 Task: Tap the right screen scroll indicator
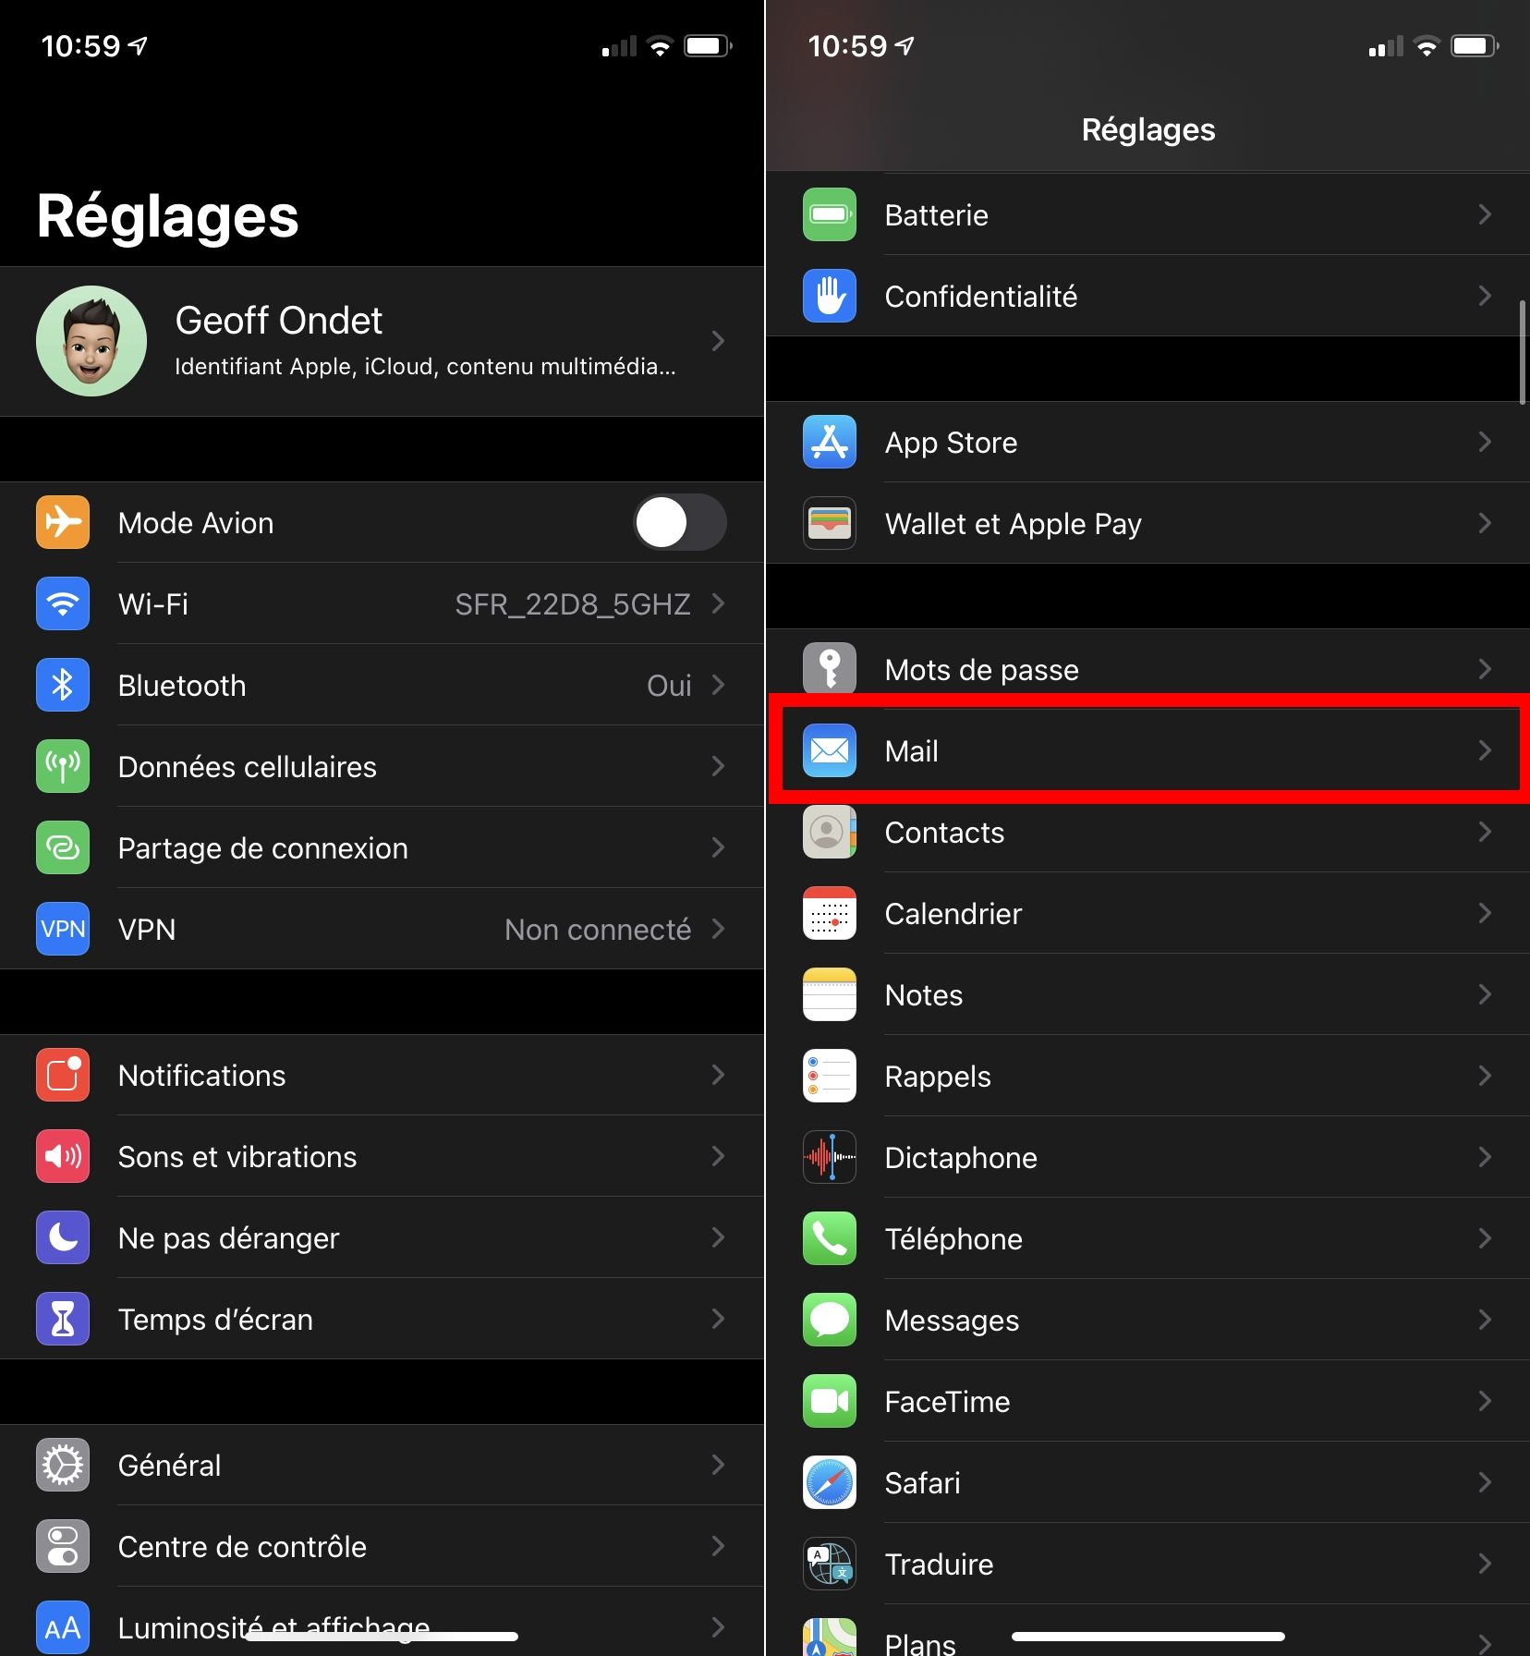coord(1523,351)
